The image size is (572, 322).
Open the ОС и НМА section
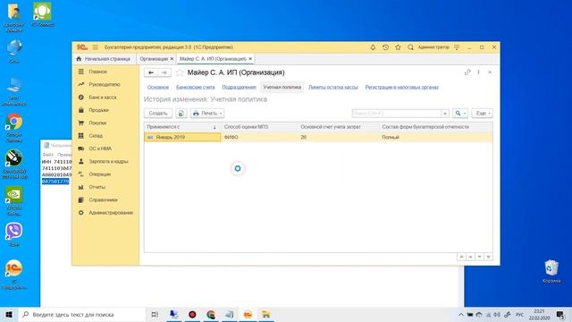[x=100, y=148]
